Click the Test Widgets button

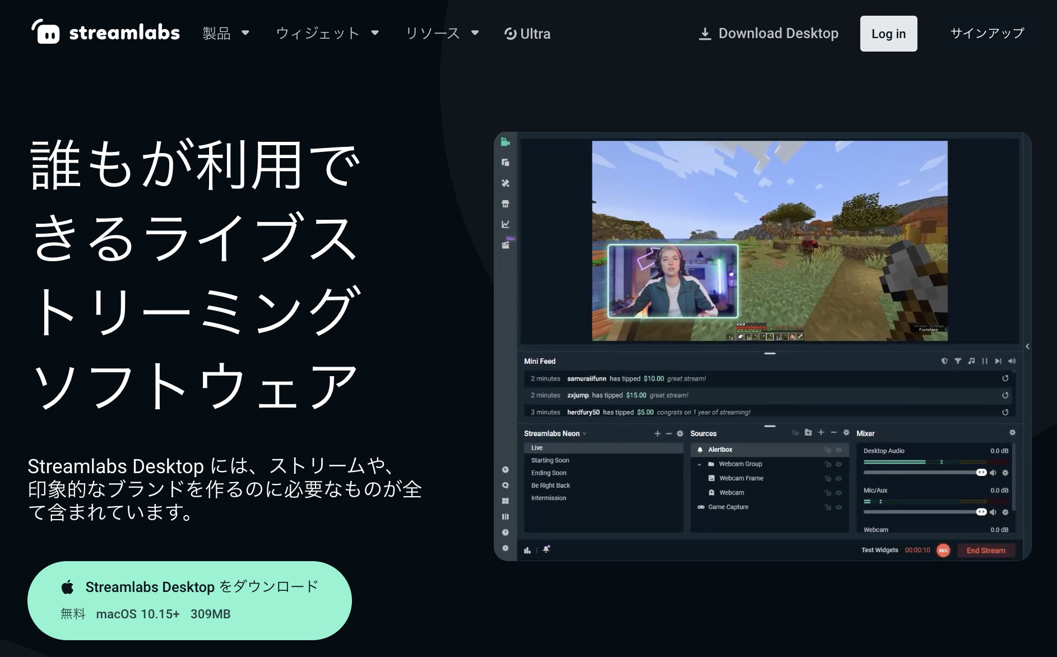(879, 550)
